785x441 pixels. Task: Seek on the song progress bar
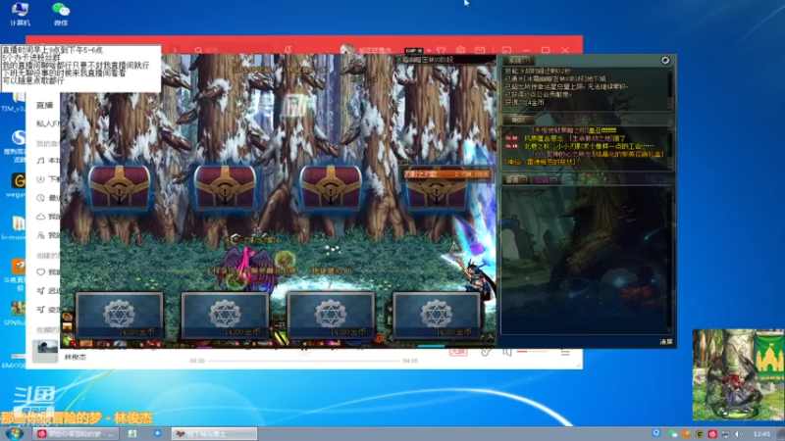[x=304, y=361]
